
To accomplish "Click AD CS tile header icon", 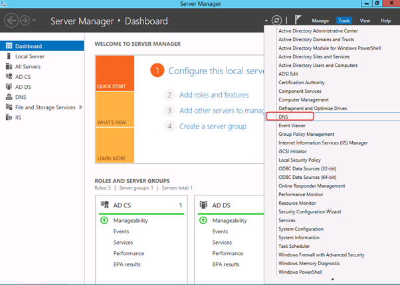I will coord(105,205).
